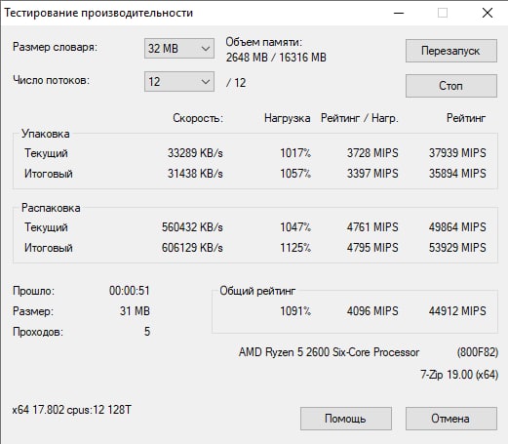Screen dimensions: 508x444
Task: Click the window title Тестирование производительности
Action: 98,13
